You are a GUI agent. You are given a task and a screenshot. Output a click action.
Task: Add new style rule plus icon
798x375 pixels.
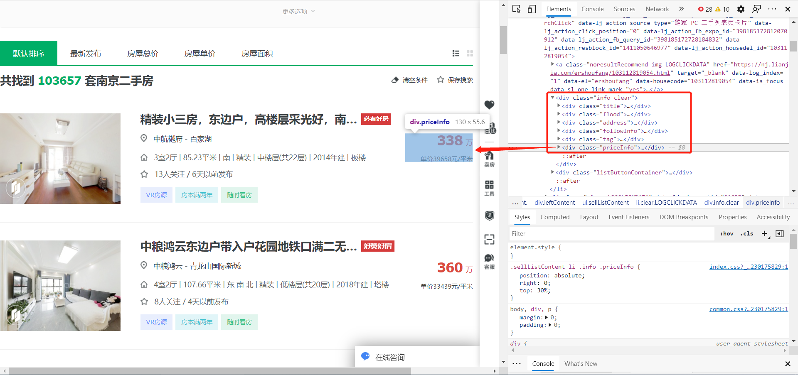pyautogui.click(x=765, y=234)
